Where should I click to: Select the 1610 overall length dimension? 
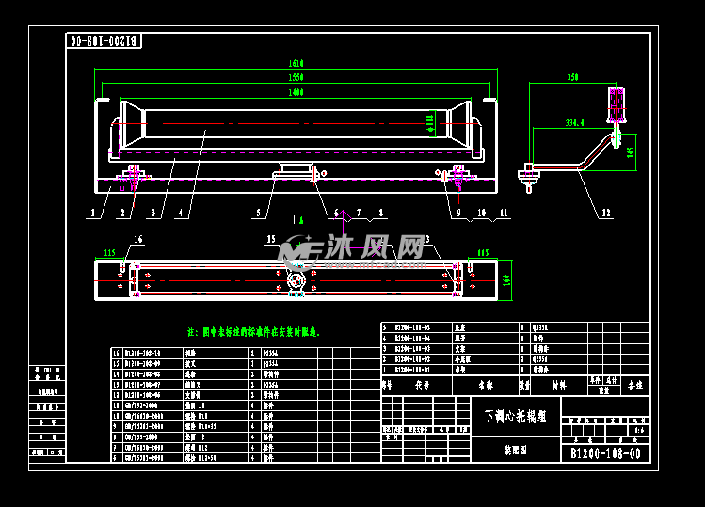click(296, 64)
